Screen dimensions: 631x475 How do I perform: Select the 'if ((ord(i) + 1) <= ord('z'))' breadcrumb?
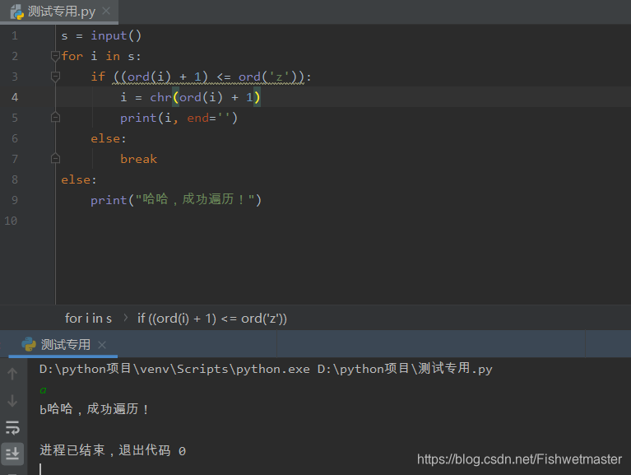coord(212,319)
